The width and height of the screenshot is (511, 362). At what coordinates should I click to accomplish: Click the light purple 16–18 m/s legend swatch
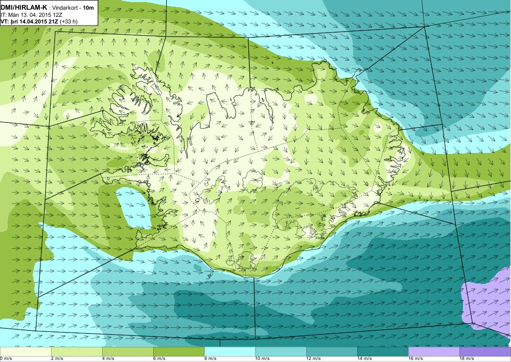click(x=434, y=351)
